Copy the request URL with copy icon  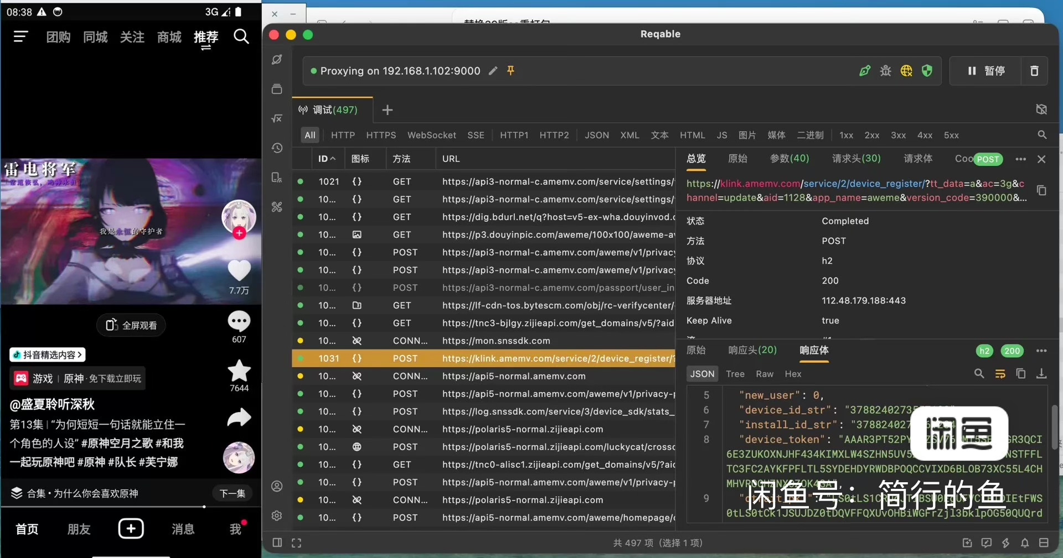[x=1041, y=190]
